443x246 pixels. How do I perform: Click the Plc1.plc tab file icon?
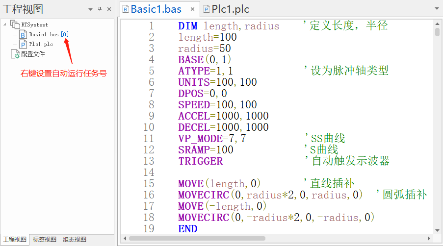tap(207, 10)
